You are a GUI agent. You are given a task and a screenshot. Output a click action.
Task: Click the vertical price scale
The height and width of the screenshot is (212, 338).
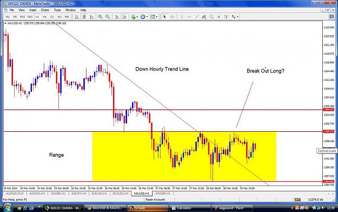click(x=329, y=104)
